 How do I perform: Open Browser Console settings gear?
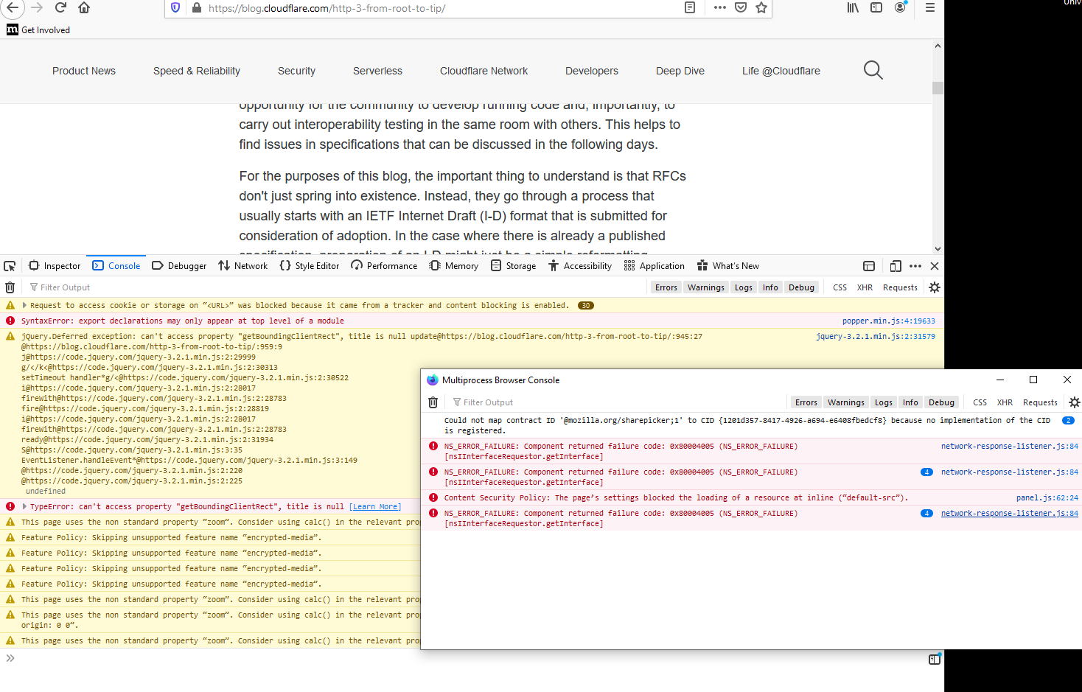pyautogui.click(x=1075, y=402)
